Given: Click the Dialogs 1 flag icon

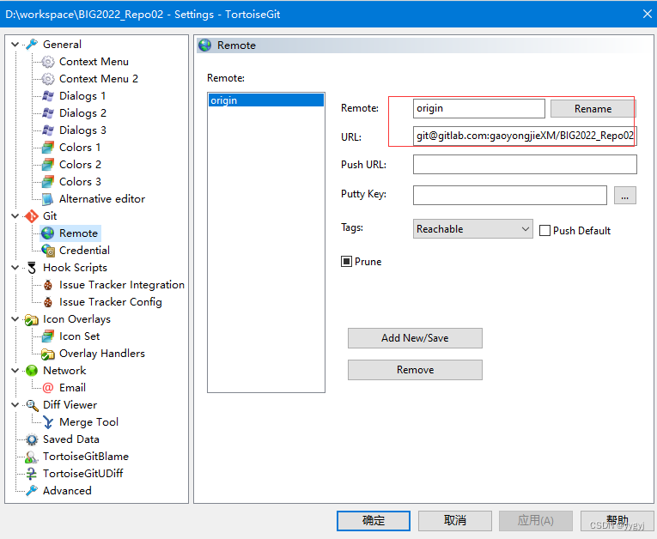Looking at the screenshot, I should tap(48, 96).
